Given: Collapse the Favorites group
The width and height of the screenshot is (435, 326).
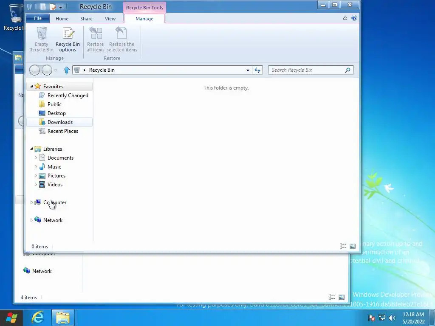Looking at the screenshot, I should pyautogui.click(x=31, y=87).
